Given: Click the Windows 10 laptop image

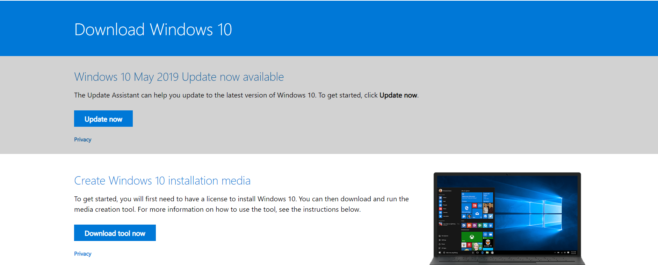Looking at the screenshot, I should (507, 219).
